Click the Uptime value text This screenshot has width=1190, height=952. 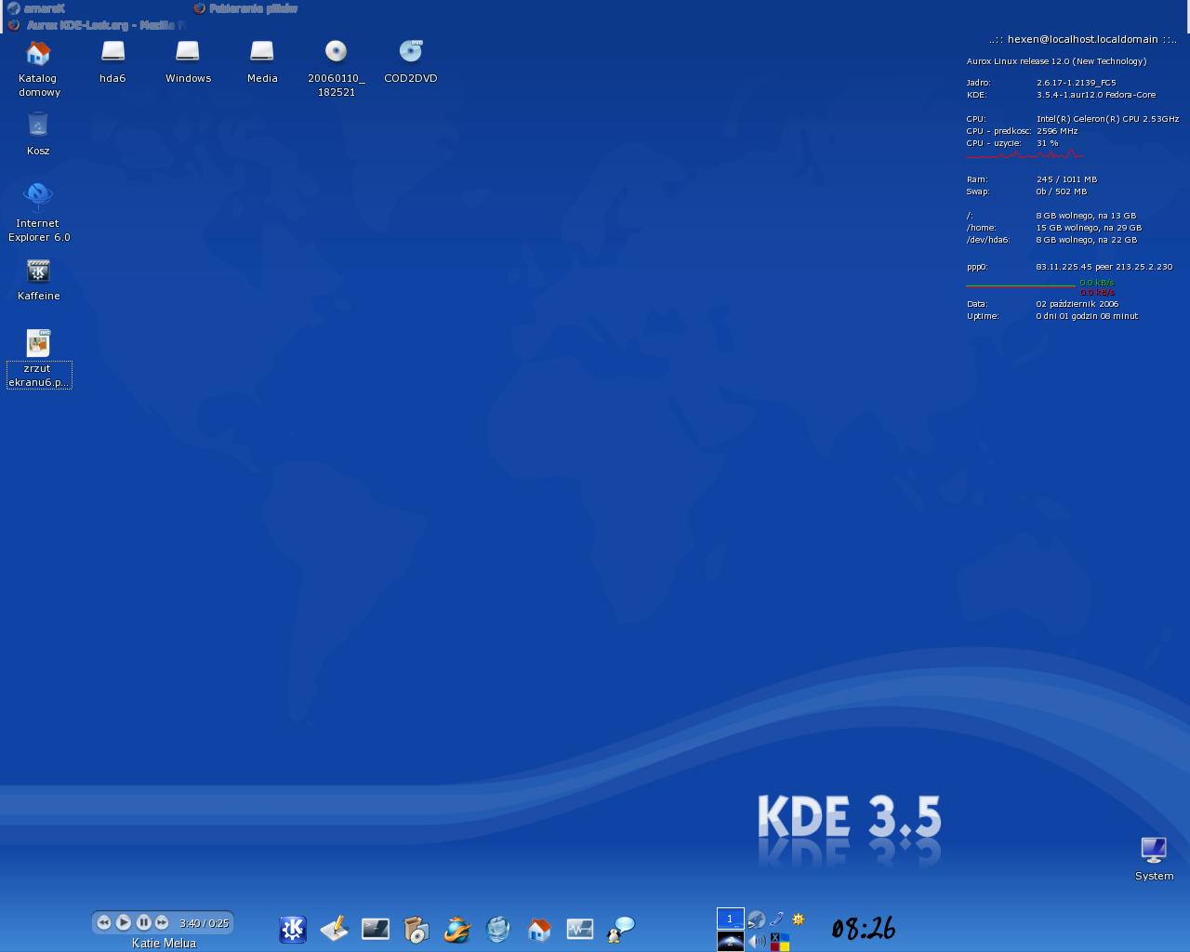(x=1087, y=316)
